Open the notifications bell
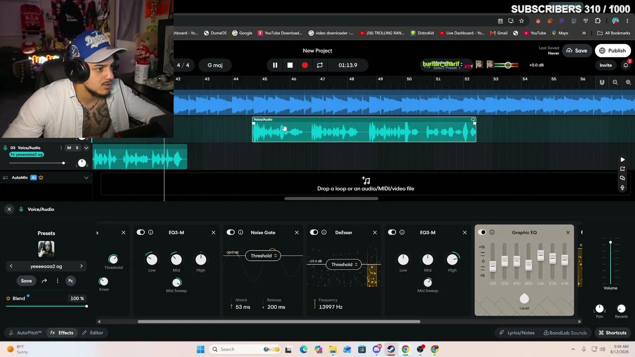Viewport: 635px width, 357px height. tap(626, 65)
